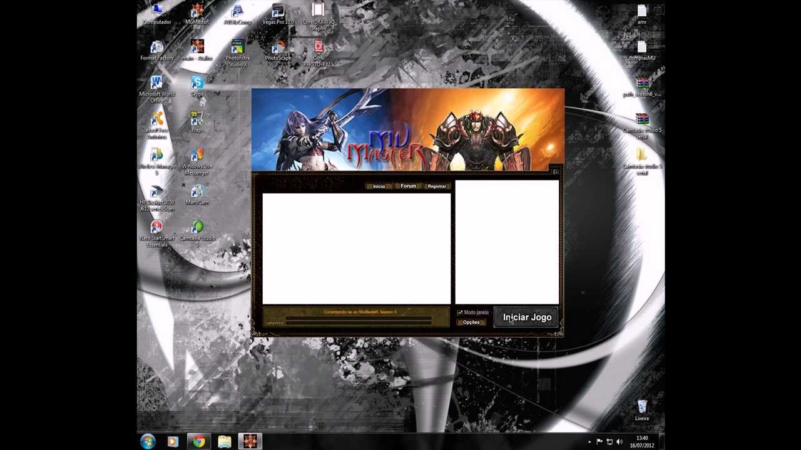Click the right-side white launcher panel
This screenshot has width=801, height=450.
507,242
